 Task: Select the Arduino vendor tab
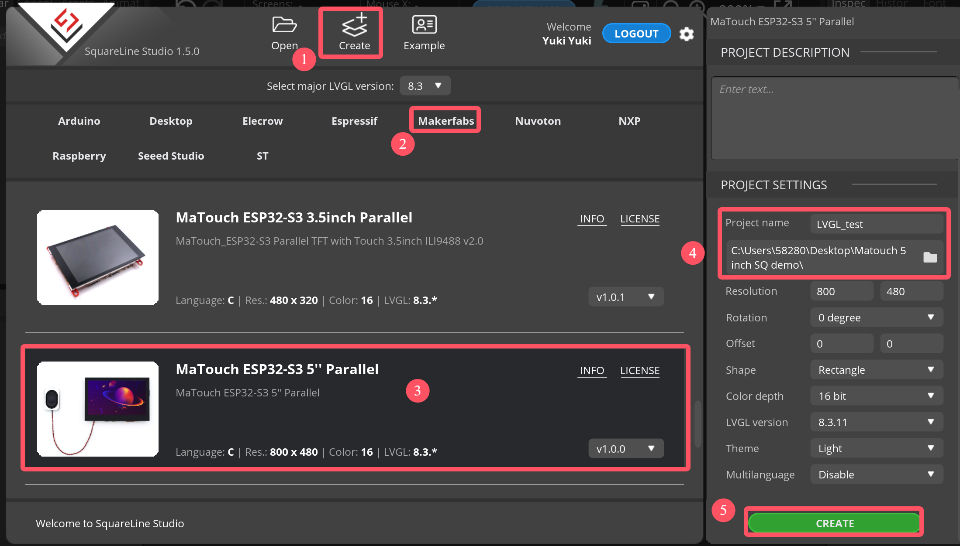point(79,121)
